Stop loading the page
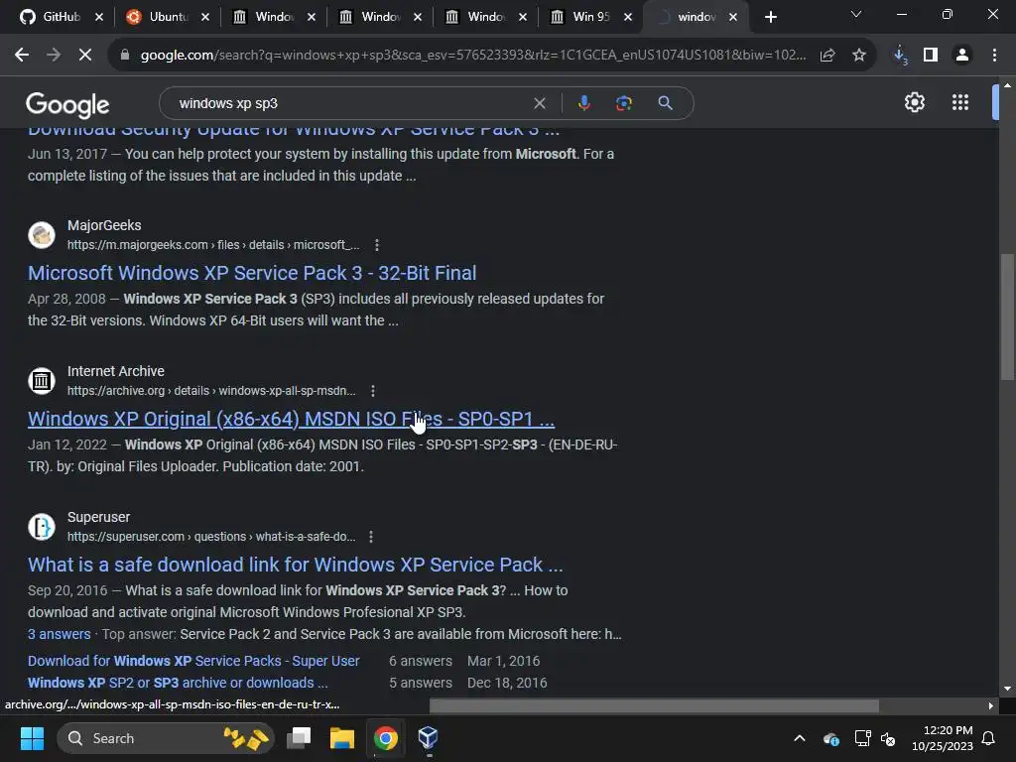The width and height of the screenshot is (1016, 762). click(85, 56)
